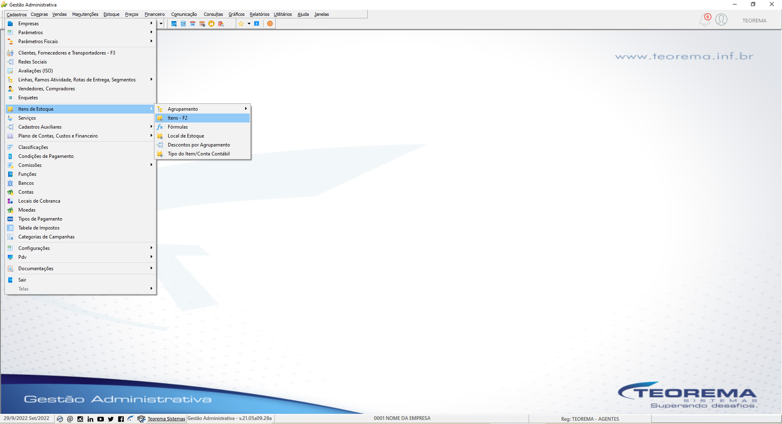Open the Estoque menu
The width and height of the screenshot is (782, 424).
pos(111,14)
